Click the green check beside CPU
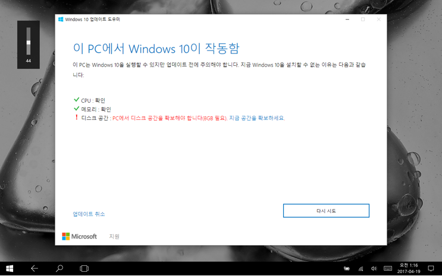 coord(76,100)
